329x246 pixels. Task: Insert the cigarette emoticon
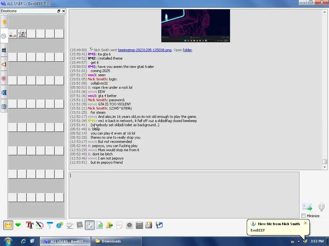[x=13, y=34]
